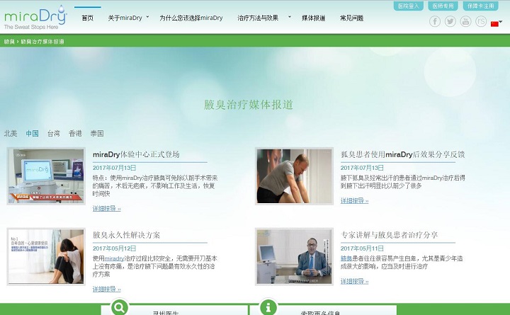This screenshot has width=510, height=315.
Task: Click the 腋臭 link in 专家讲解 description
Action: coord(346,258)
